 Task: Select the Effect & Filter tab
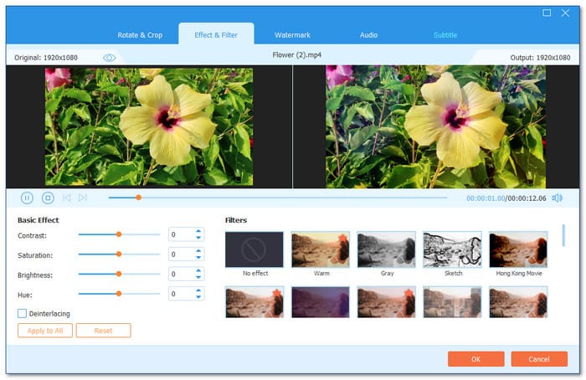coord(216,35)
